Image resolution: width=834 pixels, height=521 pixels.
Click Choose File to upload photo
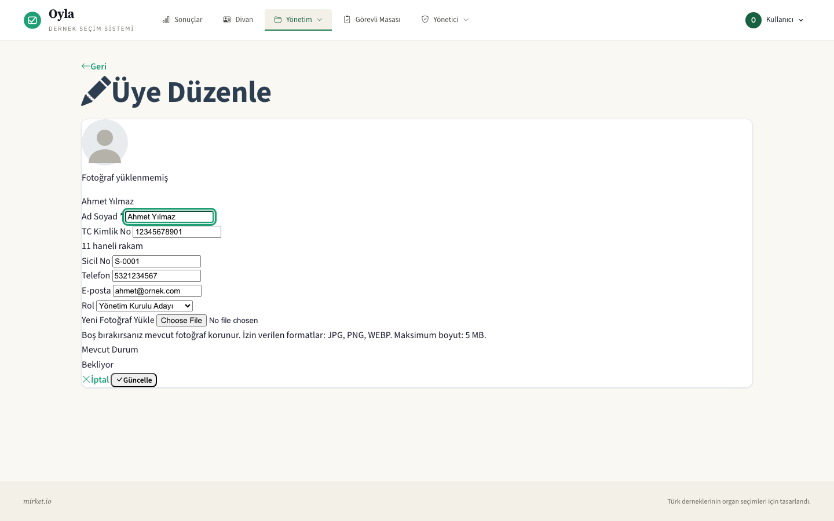point(181,320)
